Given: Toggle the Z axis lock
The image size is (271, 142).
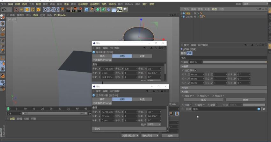Looking at the screenshot, I should click(56, 10).
